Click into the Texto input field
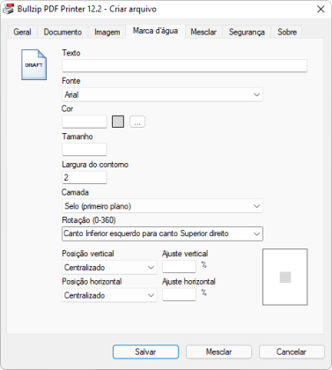Screen dimensions: 332x370 (185, 66)
